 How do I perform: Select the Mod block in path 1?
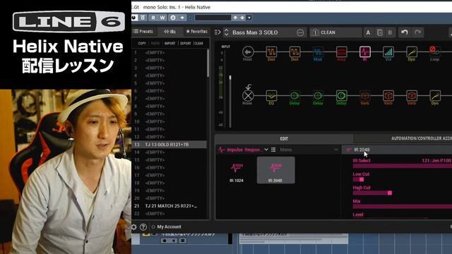pos(318,52)
